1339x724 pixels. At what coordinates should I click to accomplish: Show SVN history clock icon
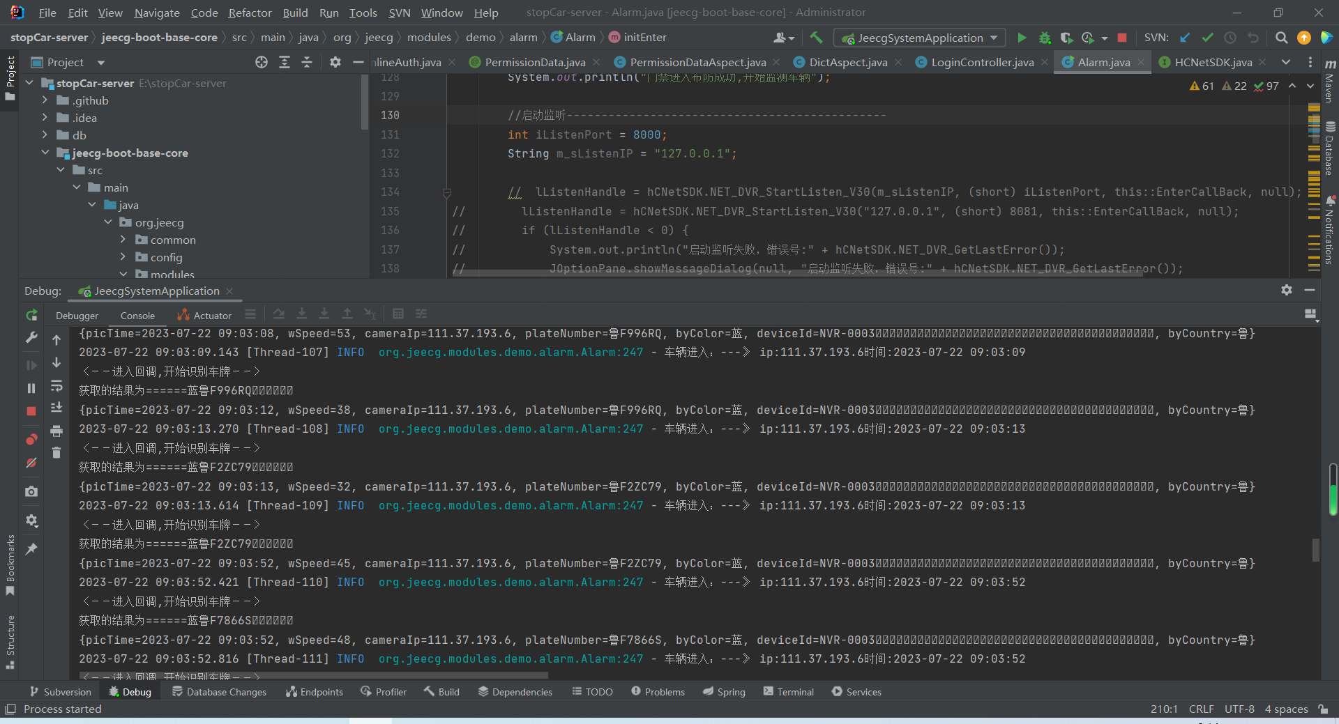click(1230, 38)
